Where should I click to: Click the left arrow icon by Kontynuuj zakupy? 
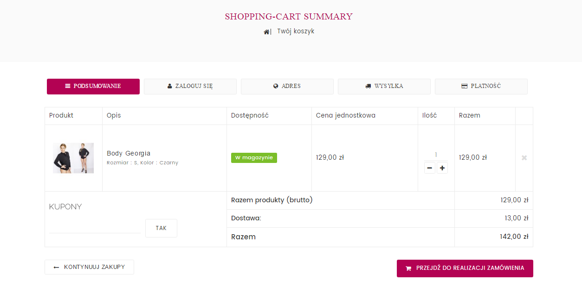tap(57, 268)
